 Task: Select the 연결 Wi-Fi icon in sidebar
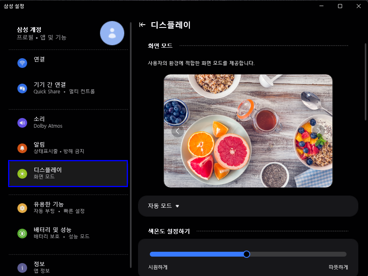click(22, 63)
